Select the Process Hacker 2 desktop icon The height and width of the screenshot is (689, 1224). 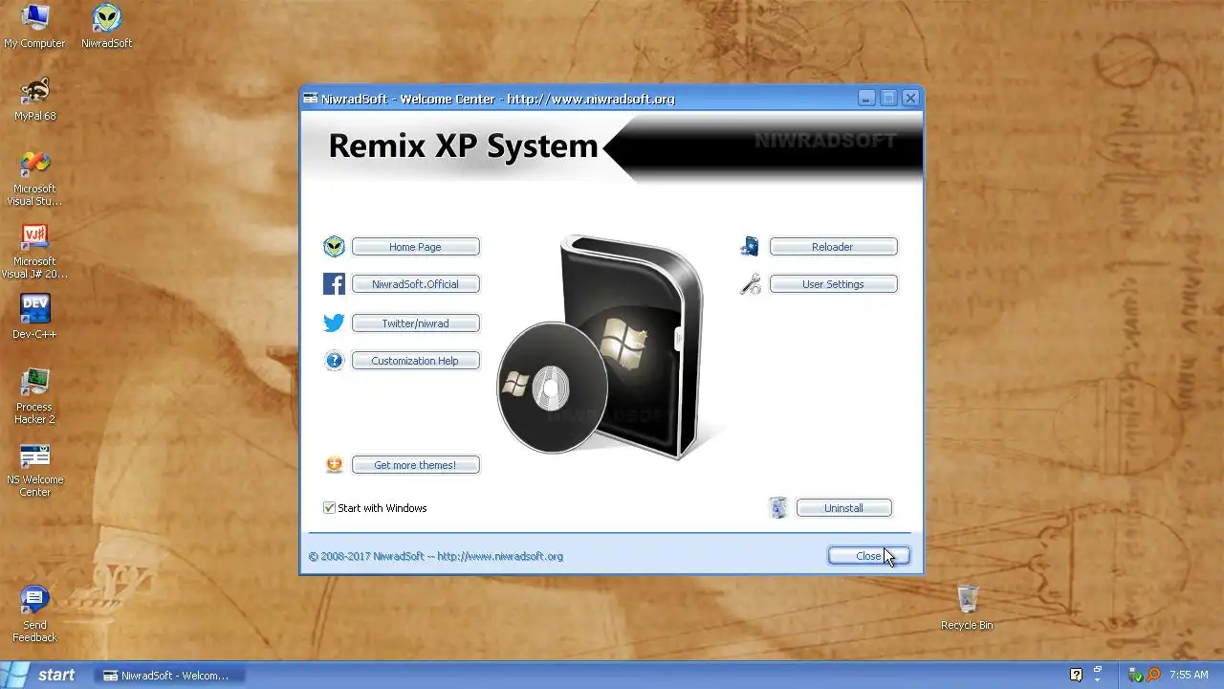[34, 396]
